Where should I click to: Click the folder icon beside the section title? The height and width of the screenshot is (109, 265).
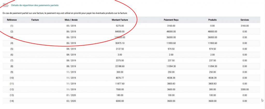[x=5, y=5]
